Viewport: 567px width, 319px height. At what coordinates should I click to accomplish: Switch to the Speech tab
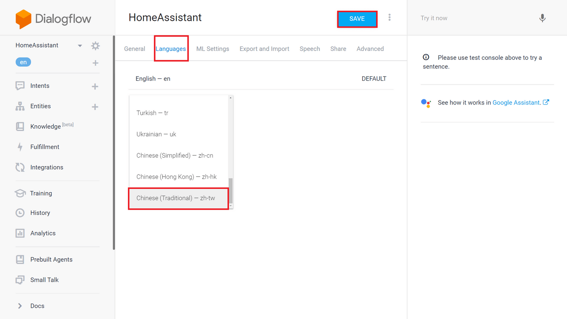[310, 49]
